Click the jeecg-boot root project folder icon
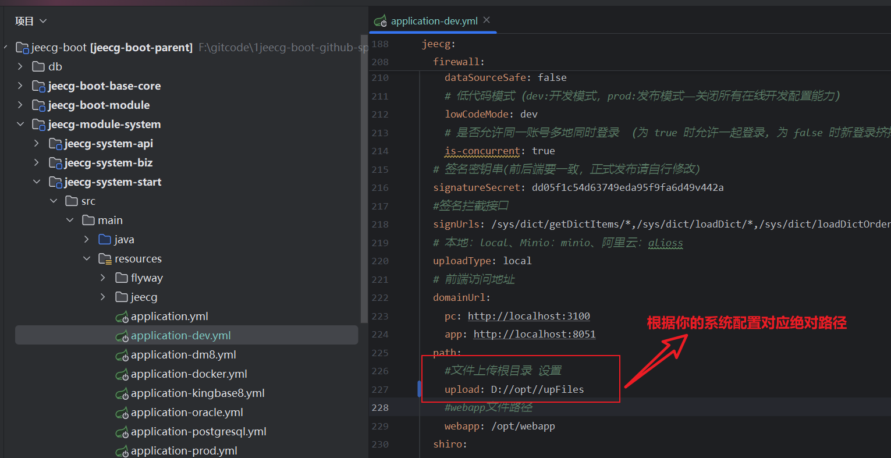 click(22, 48)
